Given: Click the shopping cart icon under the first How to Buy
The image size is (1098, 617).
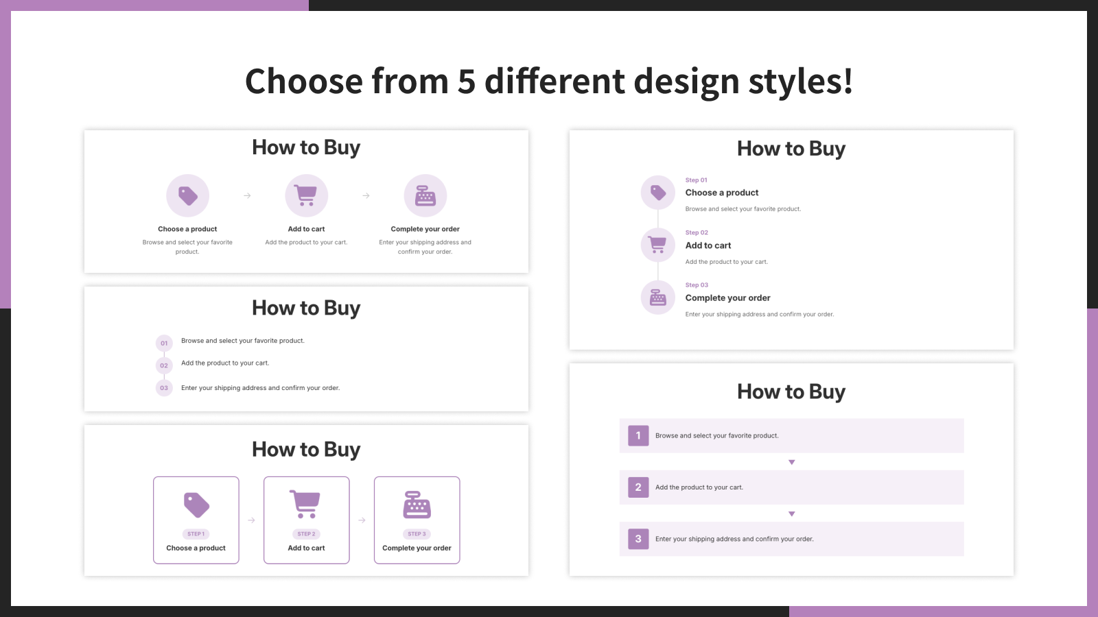Looking at the screenshot, I should click(x=306, y=195).
